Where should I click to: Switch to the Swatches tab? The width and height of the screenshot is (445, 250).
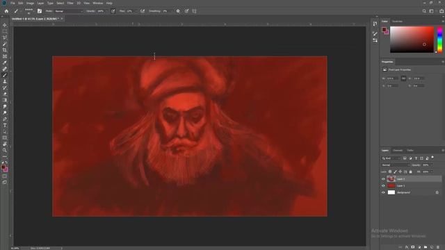click(x=397, y=22)
